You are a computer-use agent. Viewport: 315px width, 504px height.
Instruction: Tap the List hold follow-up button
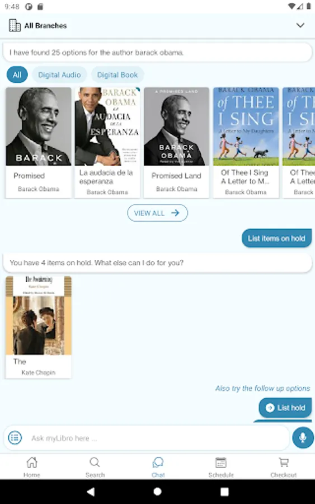285,408
